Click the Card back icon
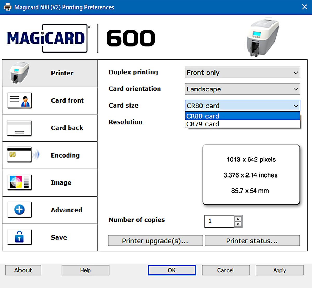This screenshot has width=312, height=288. click(x=19, y=128)
